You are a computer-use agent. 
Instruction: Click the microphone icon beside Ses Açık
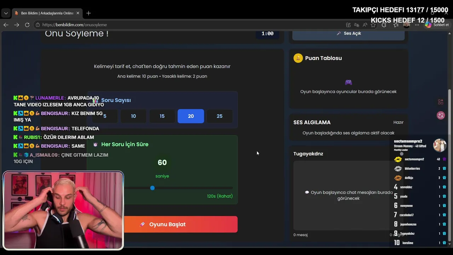pos(339,33)
